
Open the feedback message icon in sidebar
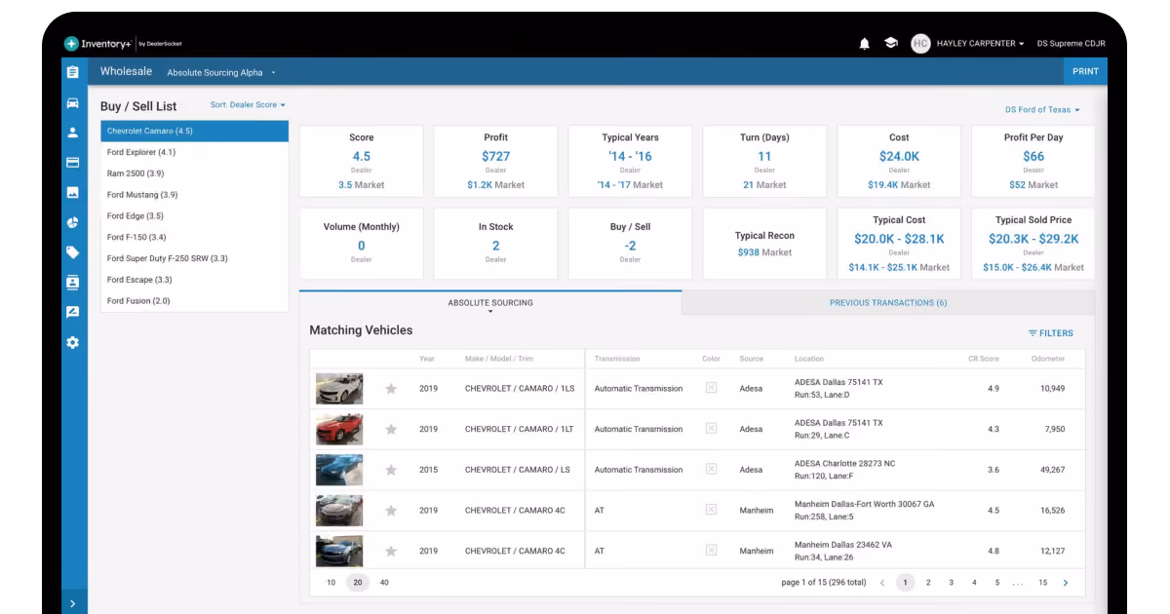pyautogui.click(x=72, y=312)
